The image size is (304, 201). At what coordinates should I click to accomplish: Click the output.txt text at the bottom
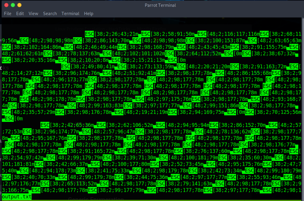[x=17, y=197]
